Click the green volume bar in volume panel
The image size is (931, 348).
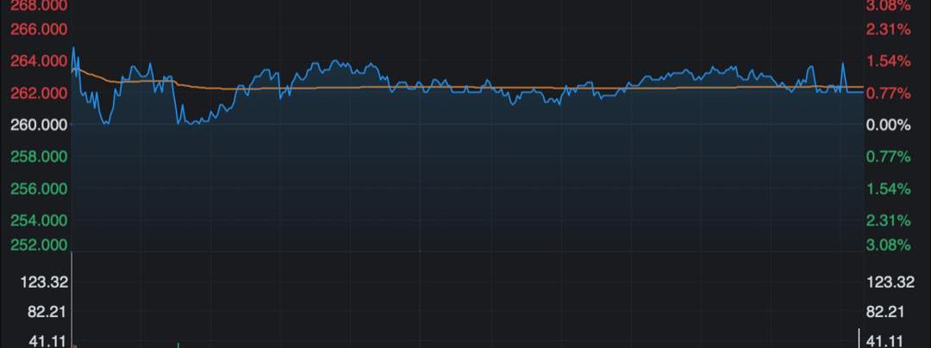(x=178, y=344)
